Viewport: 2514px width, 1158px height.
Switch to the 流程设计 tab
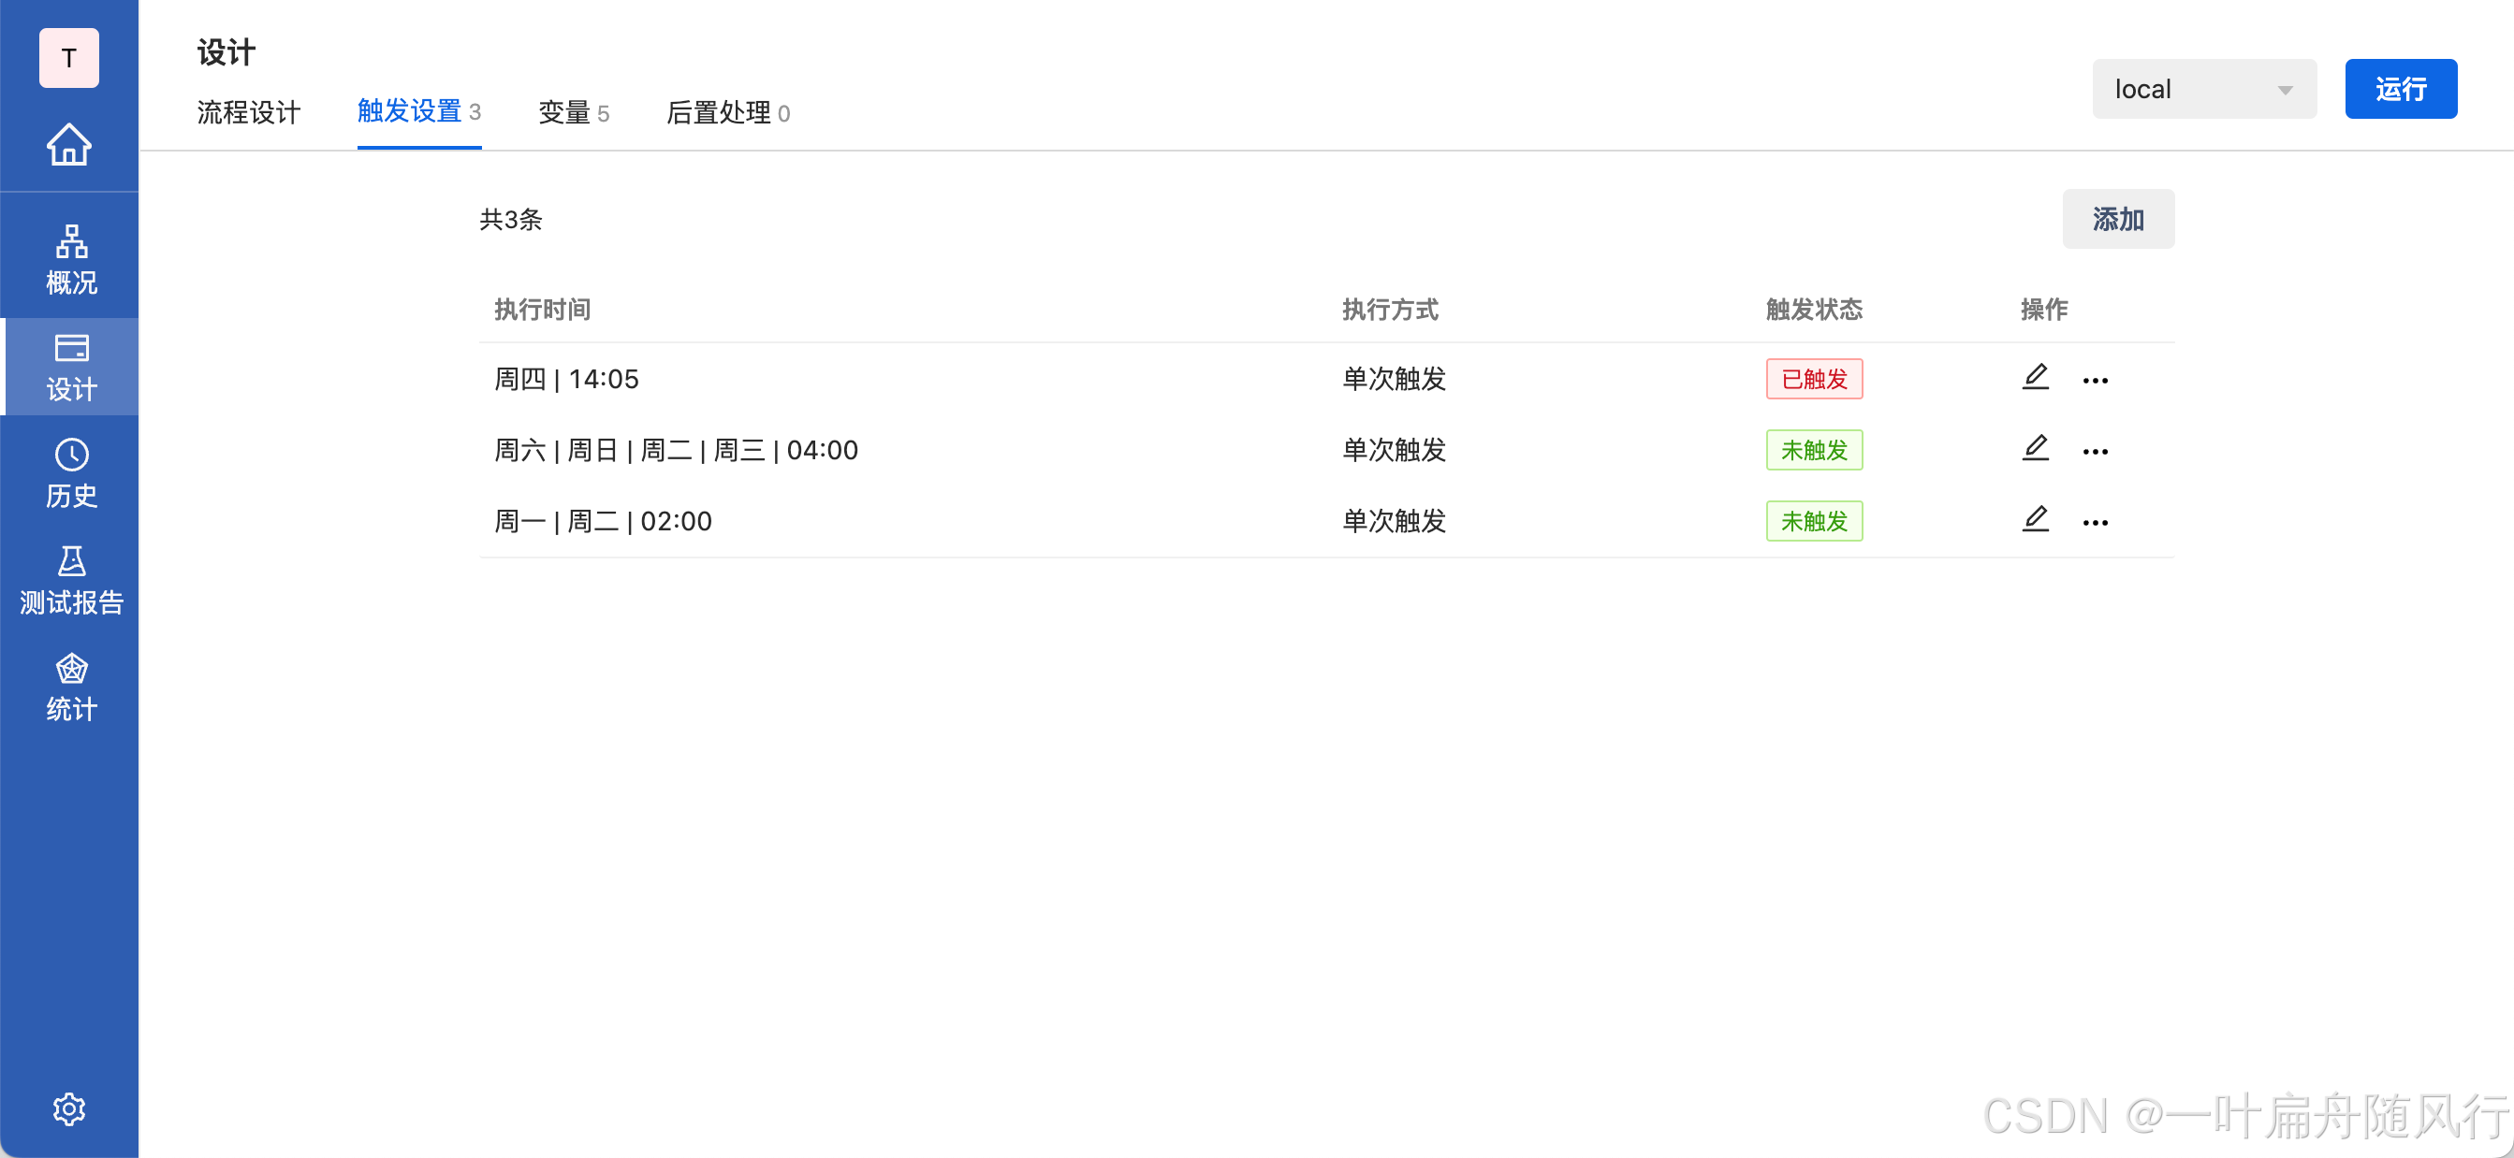[x=248, y=112]
